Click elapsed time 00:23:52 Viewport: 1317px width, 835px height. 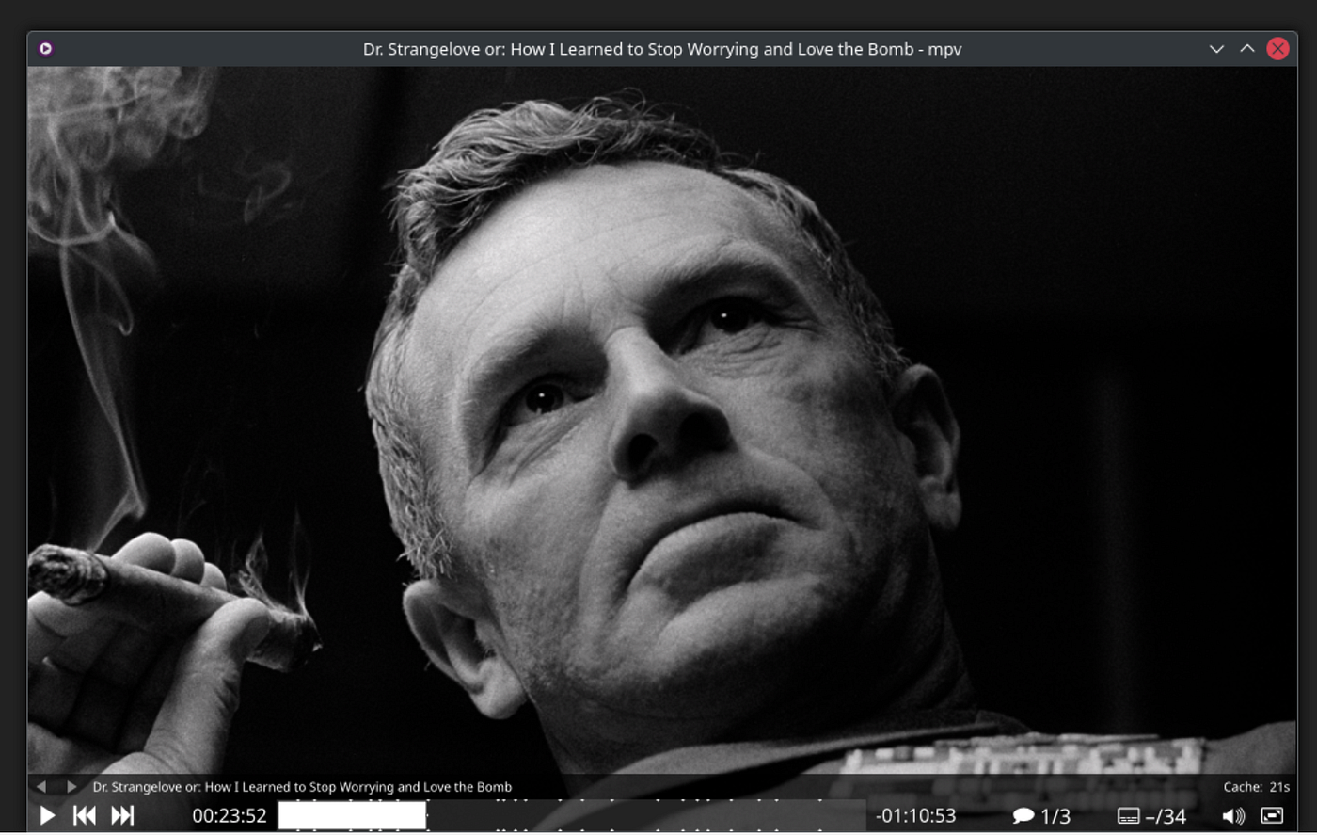tap(230, 815)
